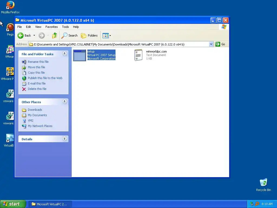Open the Favorites menu
The image size is (277, 208).
(x=52, y=27)
